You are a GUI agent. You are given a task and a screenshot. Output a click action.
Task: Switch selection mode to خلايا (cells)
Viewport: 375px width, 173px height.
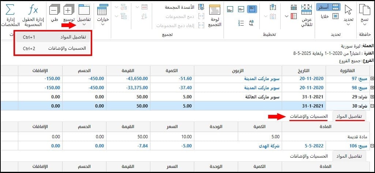(330, 16)
